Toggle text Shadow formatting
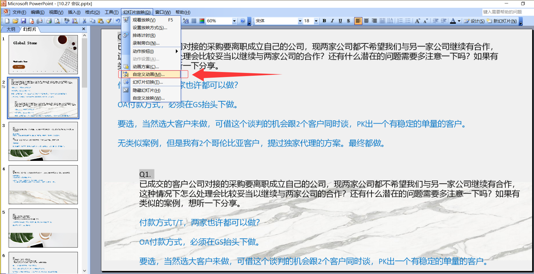 tap(348, 21)
